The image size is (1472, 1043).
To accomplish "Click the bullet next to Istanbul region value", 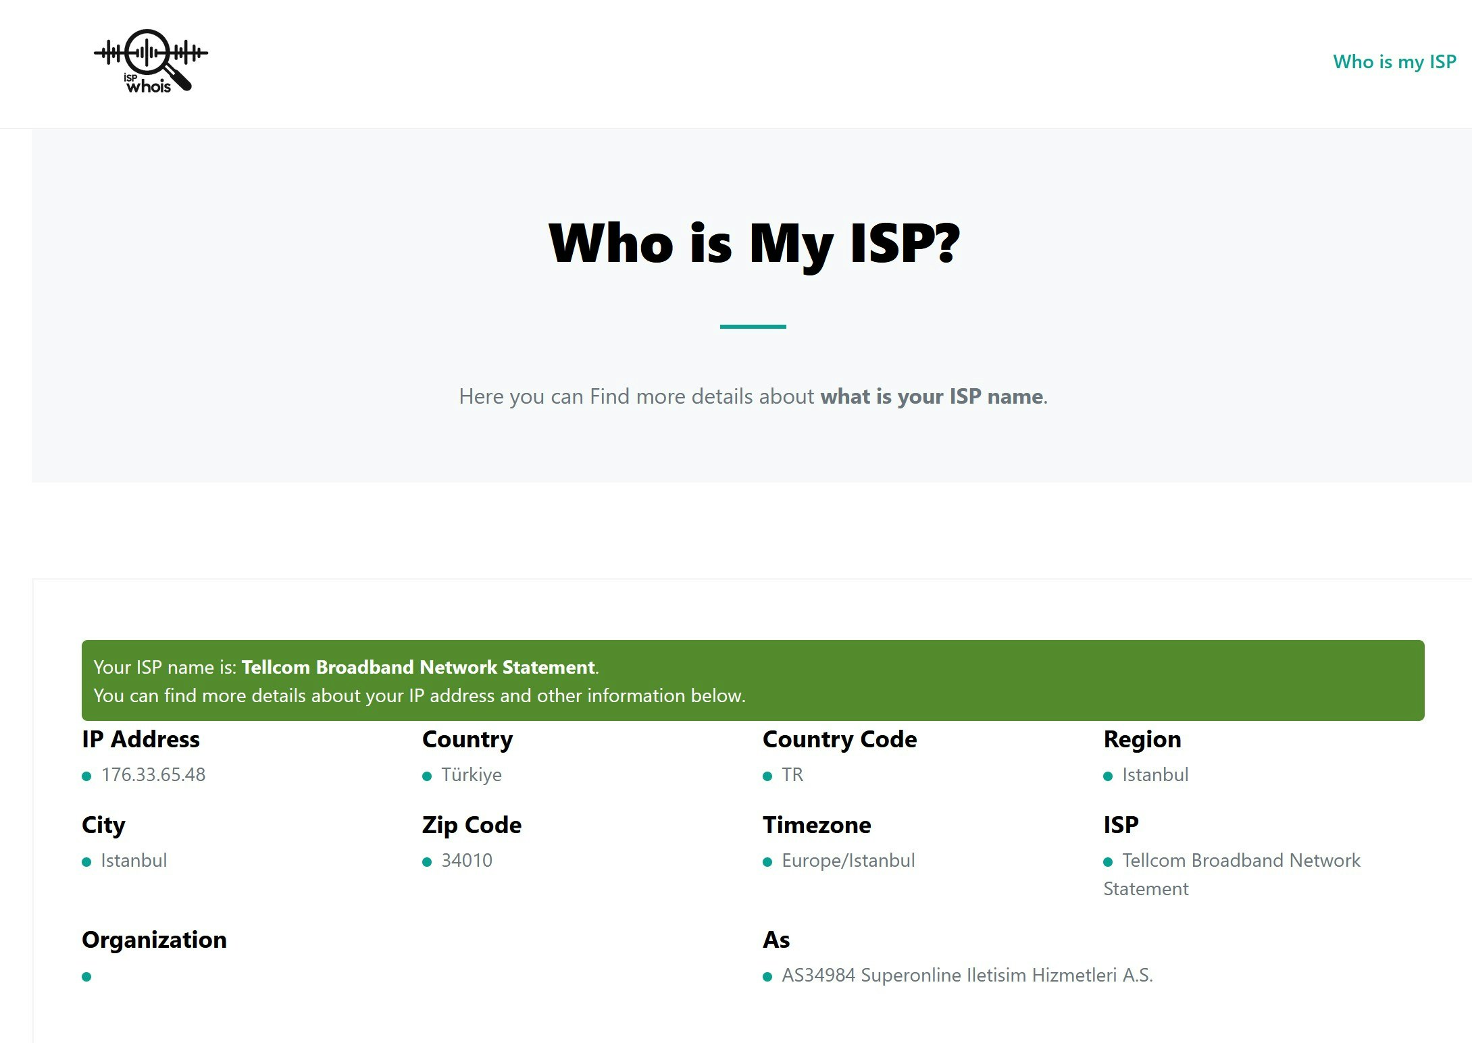I will click(x=1109, y=776).
